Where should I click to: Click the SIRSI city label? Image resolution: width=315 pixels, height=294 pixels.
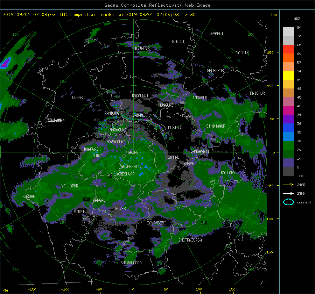(x=79, y=212)
